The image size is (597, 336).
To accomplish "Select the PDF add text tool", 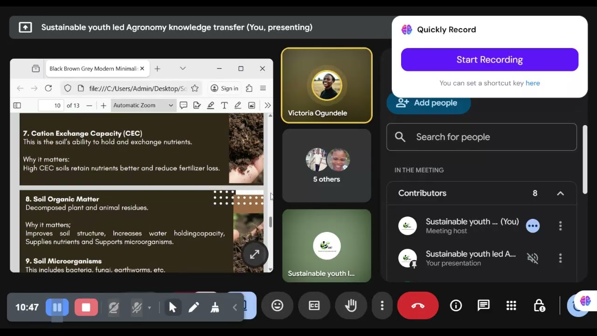I will click(224, 105).
